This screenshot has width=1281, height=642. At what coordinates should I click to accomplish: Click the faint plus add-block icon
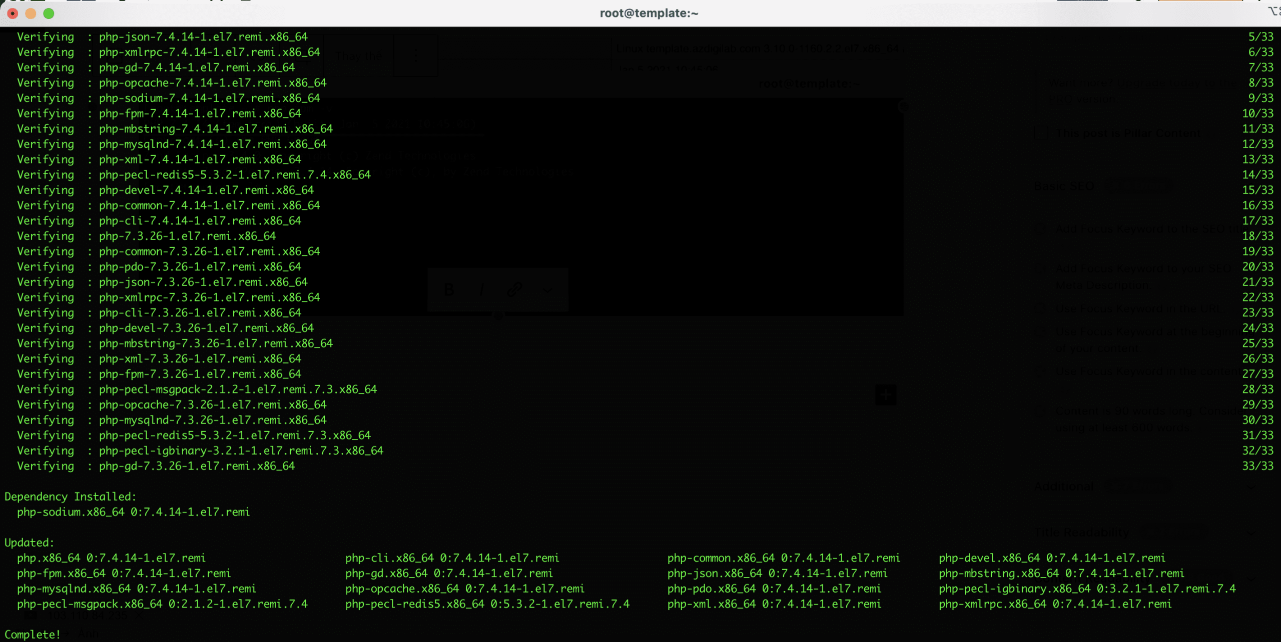[x=885, y=394]
